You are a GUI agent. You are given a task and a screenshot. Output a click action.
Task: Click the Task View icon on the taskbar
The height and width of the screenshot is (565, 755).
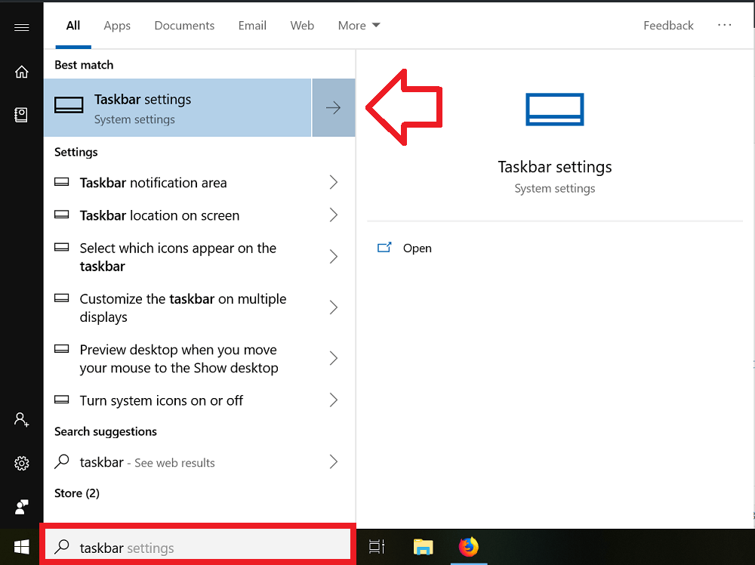coord(376,547)
